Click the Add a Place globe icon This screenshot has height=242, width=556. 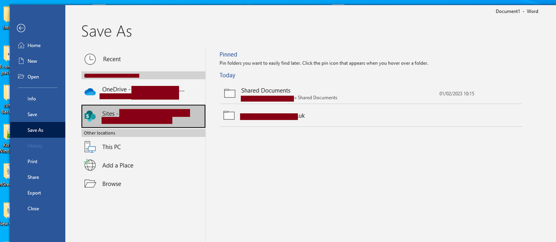coord(90,165)
